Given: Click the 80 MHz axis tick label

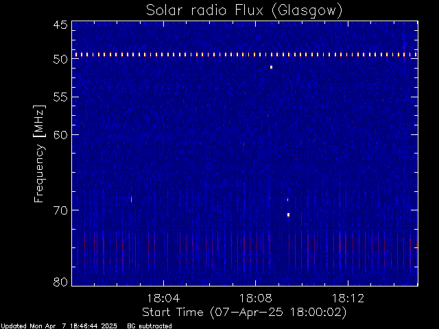Looking at the screenshot, I should coord(60,282).
